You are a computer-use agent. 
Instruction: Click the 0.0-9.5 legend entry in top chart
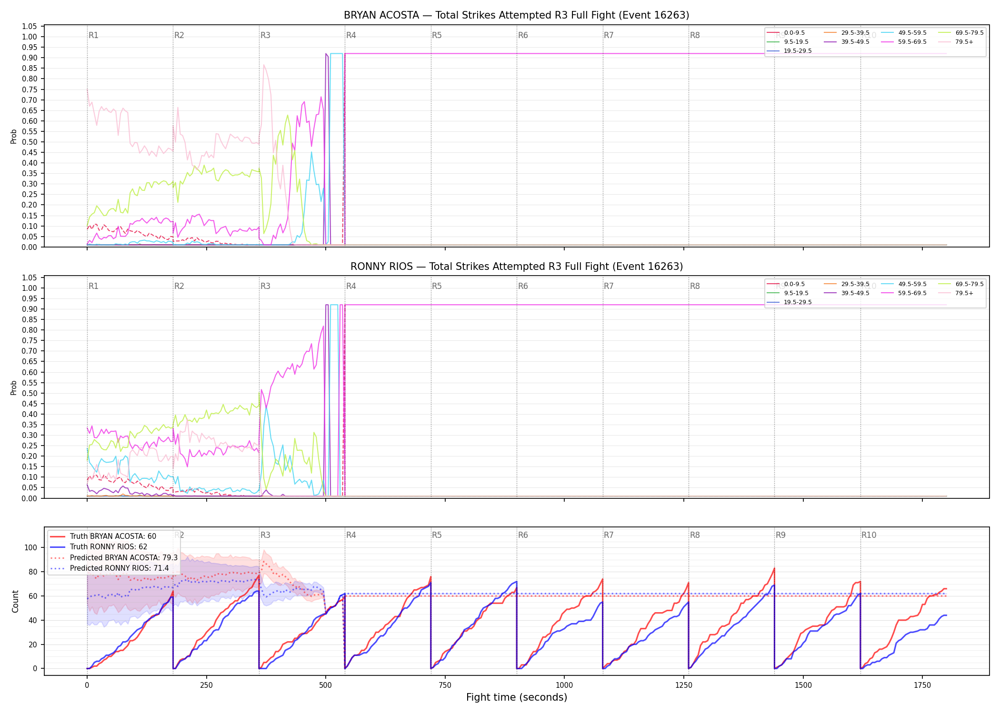pyautogui.click(x=786, y=33)
